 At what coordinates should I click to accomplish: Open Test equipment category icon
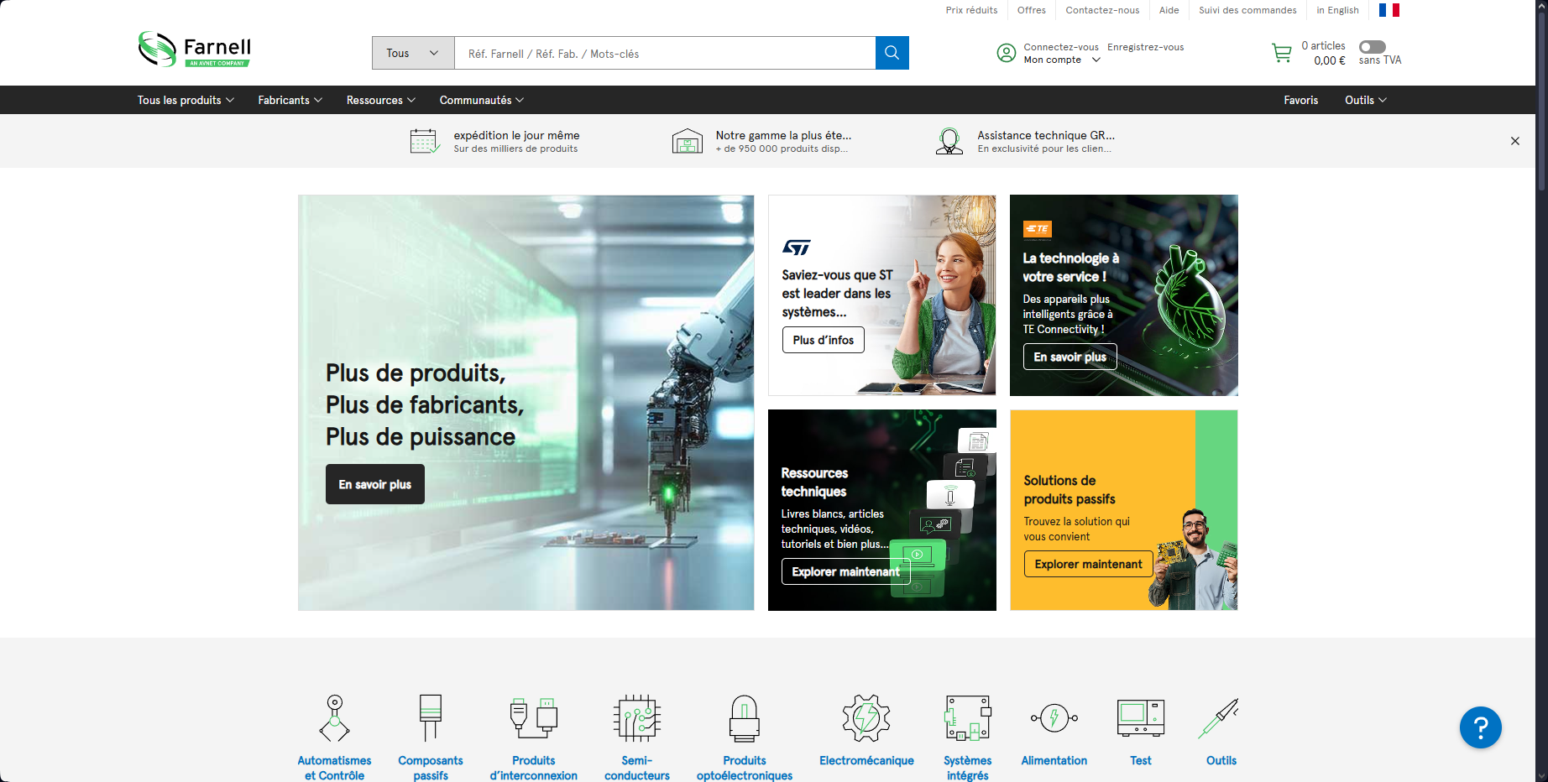(1141, 717)
